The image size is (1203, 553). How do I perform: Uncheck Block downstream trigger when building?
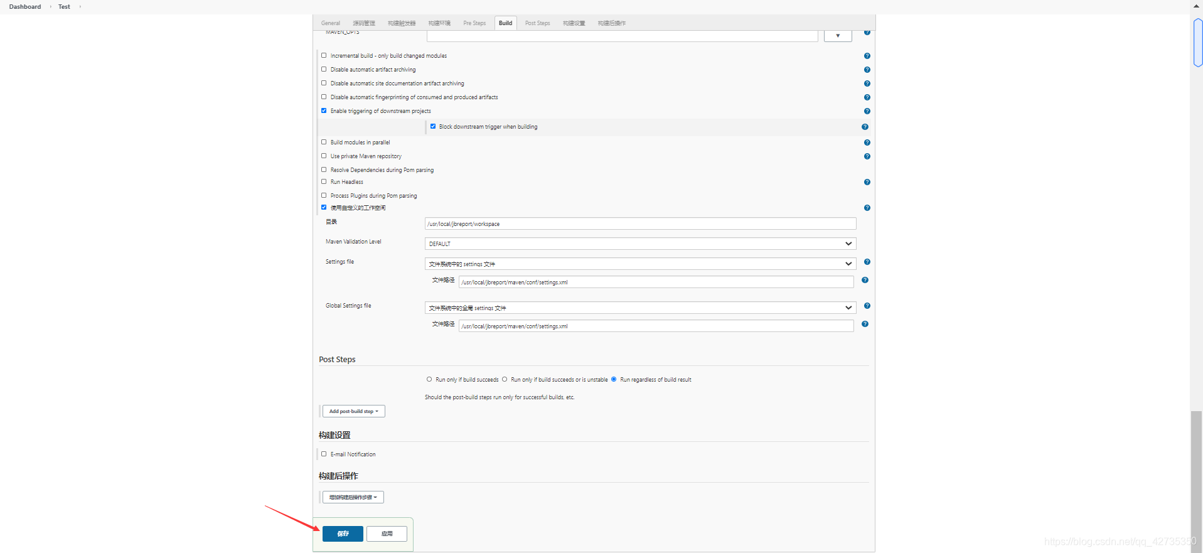433,126
